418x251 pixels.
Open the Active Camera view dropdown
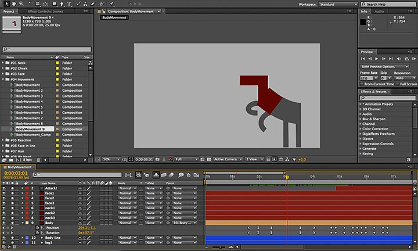[x=228, y=159]
